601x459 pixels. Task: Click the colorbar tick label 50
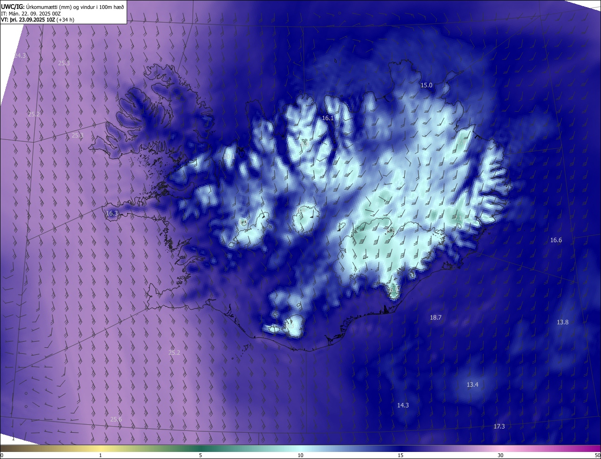[597, 455]
